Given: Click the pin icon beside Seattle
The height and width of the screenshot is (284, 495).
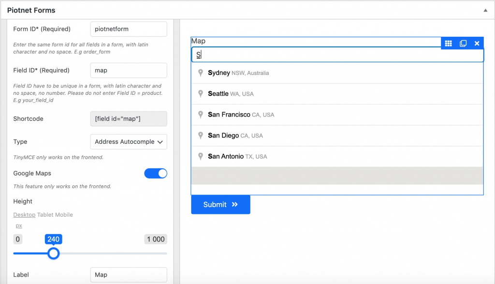Looking at the screenshot, I should 201,94.
